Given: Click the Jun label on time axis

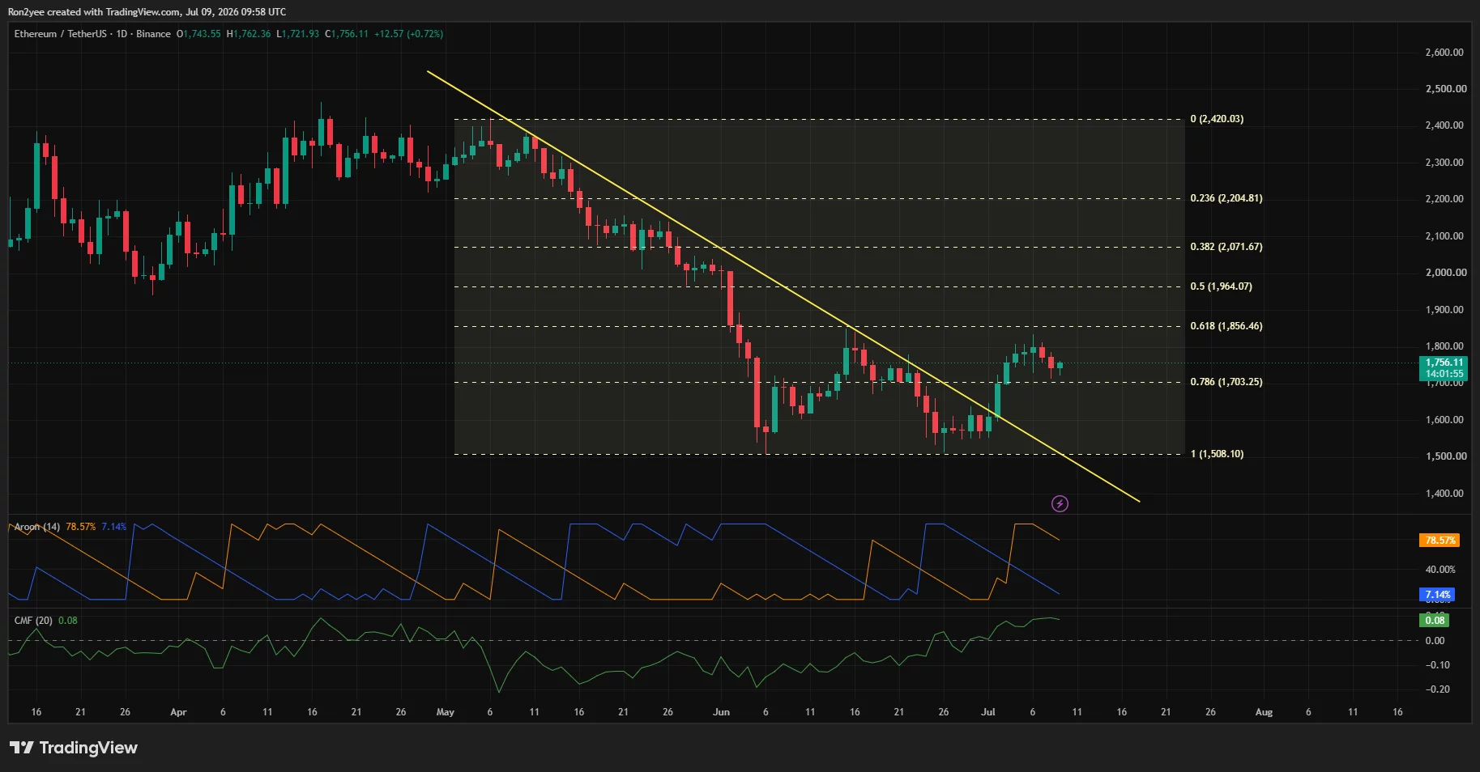Looking at the screenshot, I should pos(721,712).
